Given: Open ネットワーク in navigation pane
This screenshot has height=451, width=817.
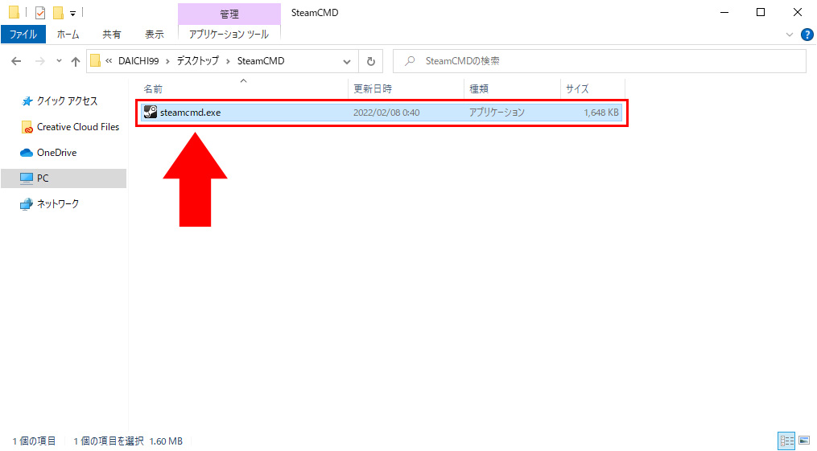Looking at the screenshot, I should [x=57, y=204].
